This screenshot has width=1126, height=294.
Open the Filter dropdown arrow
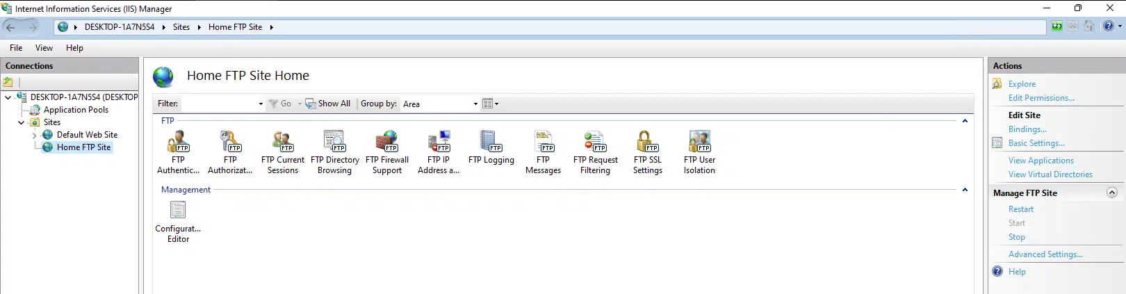[x=261, y=104]
